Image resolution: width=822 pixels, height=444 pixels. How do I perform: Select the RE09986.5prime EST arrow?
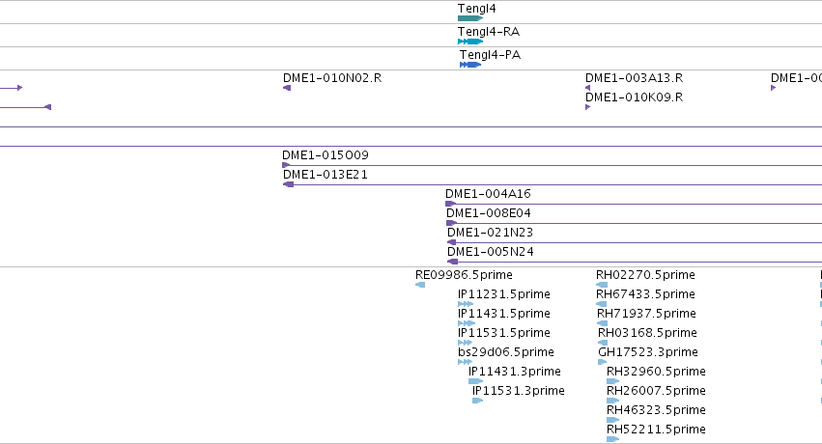420,285
